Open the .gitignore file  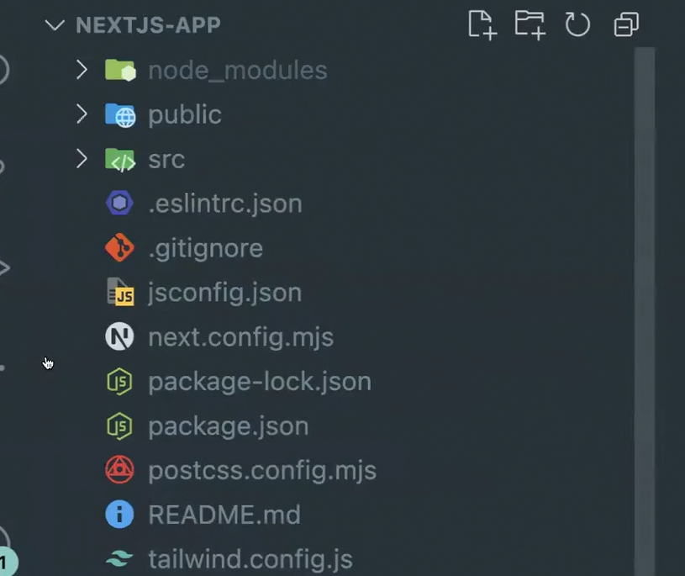coord(205,249)
